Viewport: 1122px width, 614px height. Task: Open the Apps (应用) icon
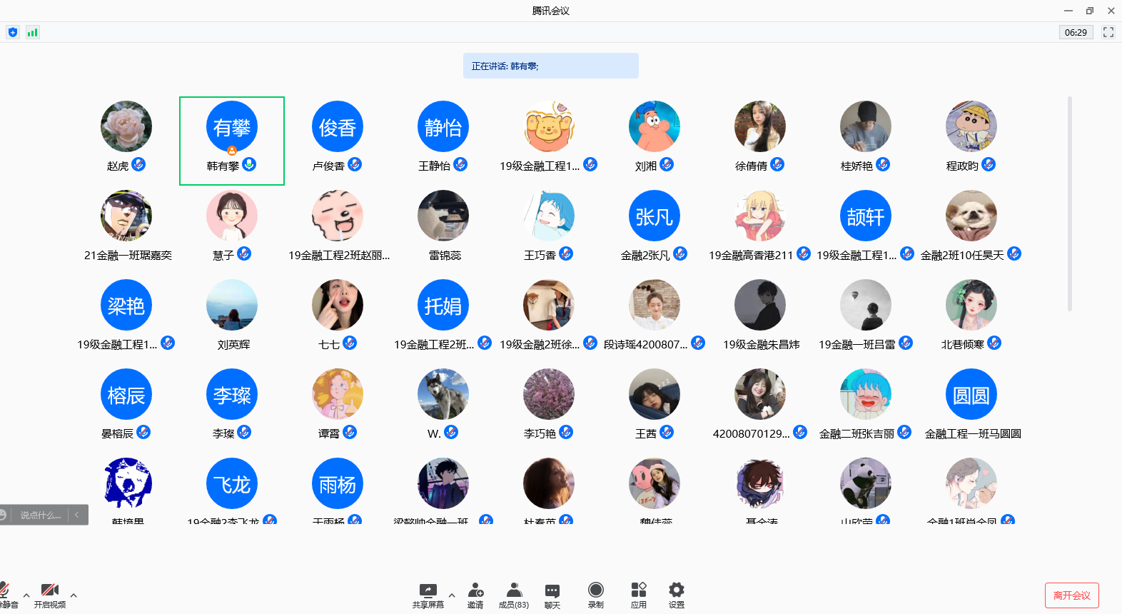[638, 594]
